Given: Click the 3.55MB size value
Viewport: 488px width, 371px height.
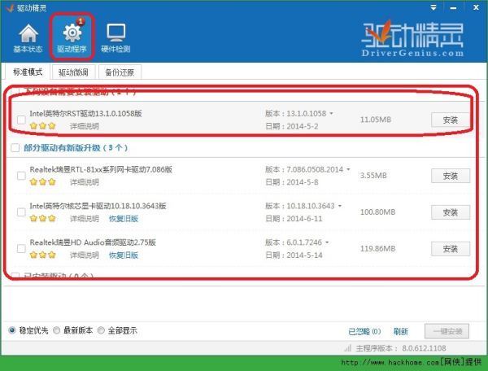Looking at the screenshot, I should (373, 176).
